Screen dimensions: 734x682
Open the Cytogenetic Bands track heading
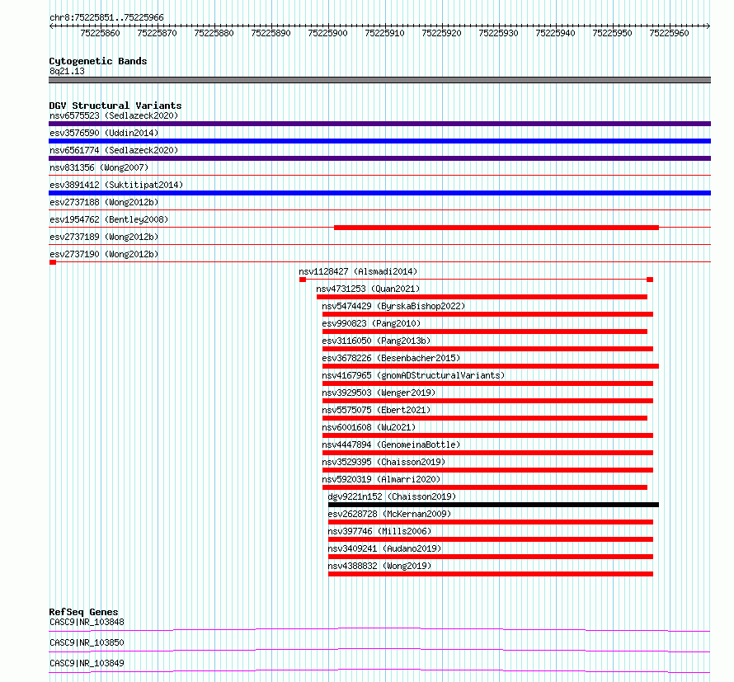point(98,61)
